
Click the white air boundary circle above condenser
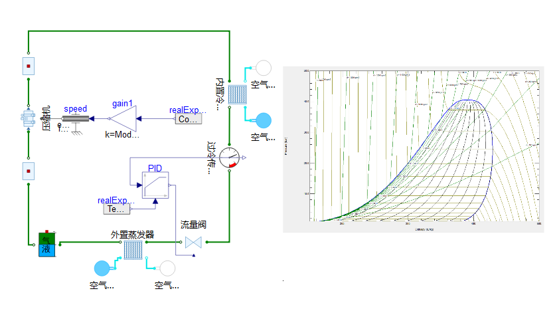pyautogui.click(x=264, y=68)
